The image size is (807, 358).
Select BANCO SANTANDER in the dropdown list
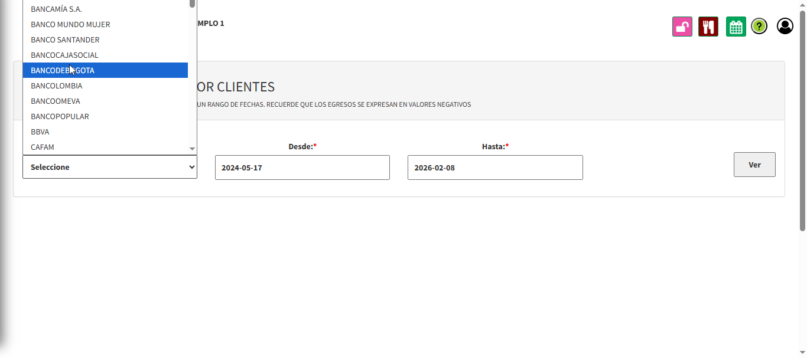pyautogui.click(x=65, y=40)
